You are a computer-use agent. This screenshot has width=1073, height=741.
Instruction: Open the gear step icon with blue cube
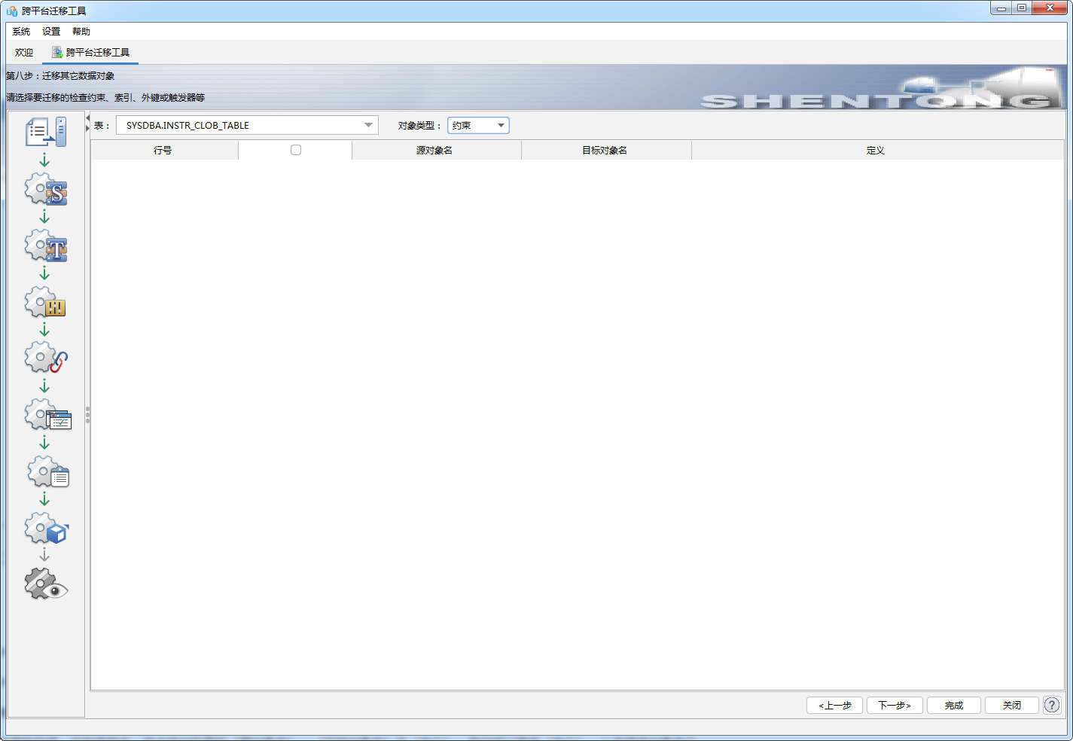[46, 529]
